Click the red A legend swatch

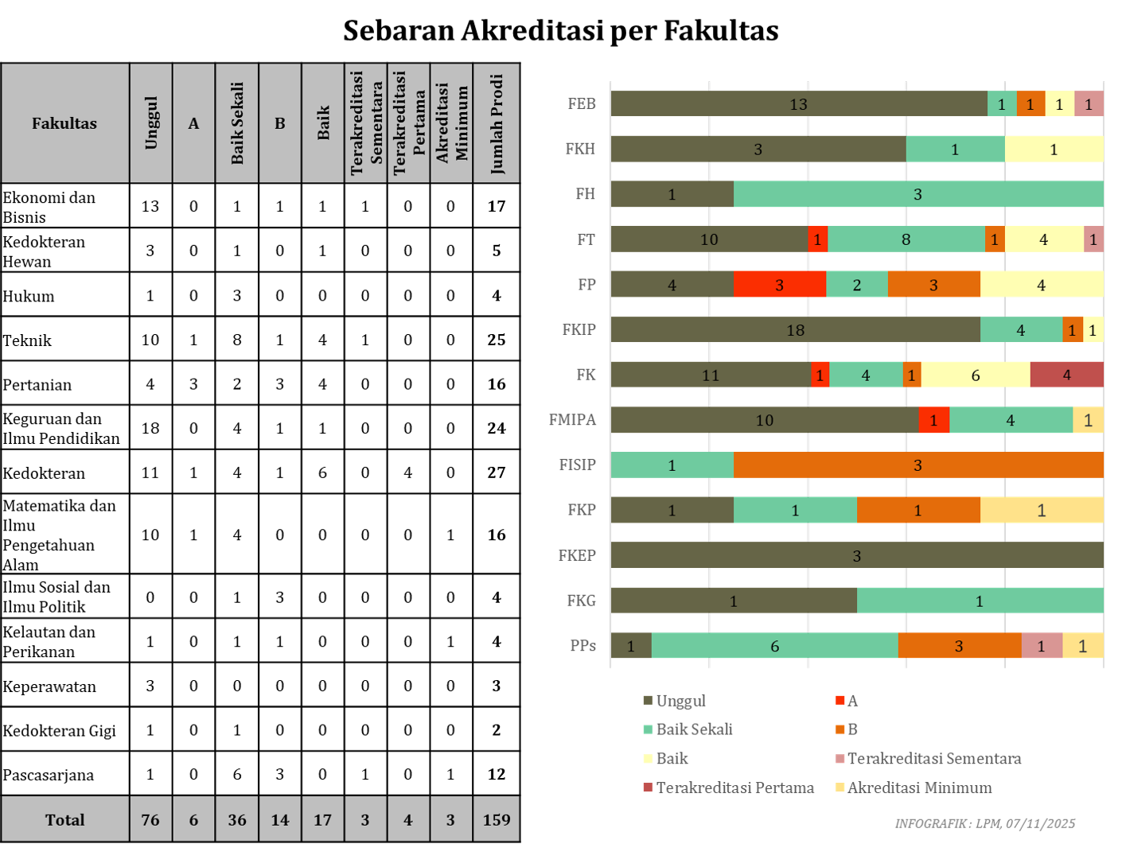[840, 701]
